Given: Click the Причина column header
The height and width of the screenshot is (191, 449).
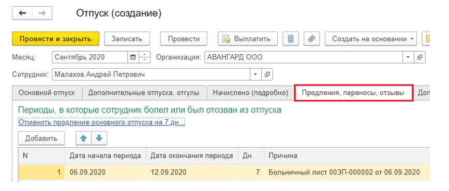Looking at the screenshot, I should point(347,156).
